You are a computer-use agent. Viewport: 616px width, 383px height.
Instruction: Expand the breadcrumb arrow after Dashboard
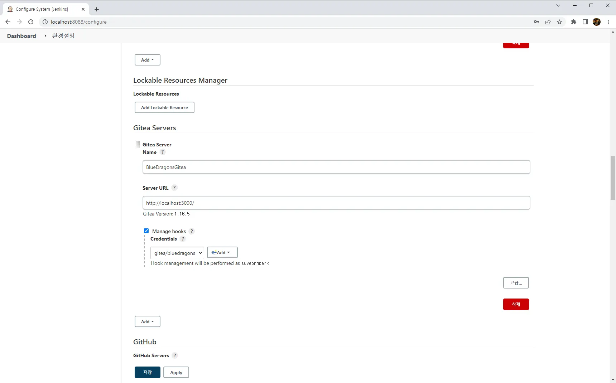click(x=45, y=36)
